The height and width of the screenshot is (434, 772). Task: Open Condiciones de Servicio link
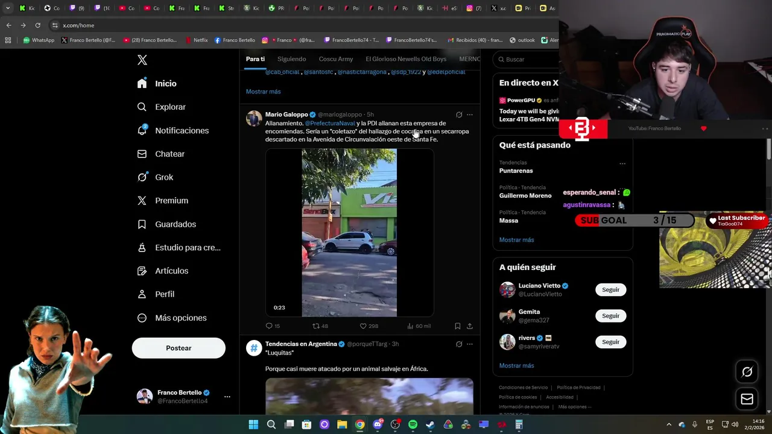523,388
